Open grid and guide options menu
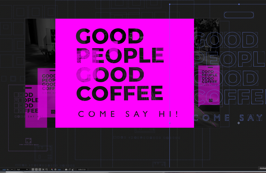Image resolution: width=266 pixels, height=173 pixels. [x=46, y=169]
